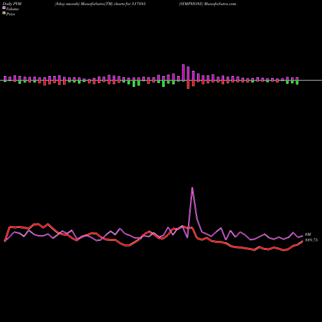Click the 889.75 price value label
The width and height of the screenshot is (322, 322).
click(311, 240)
